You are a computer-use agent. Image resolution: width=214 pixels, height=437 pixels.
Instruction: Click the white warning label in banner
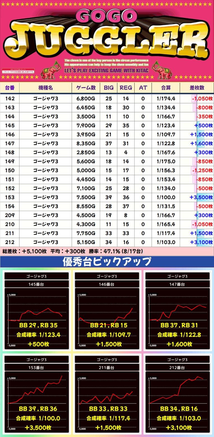click(18, 71)
